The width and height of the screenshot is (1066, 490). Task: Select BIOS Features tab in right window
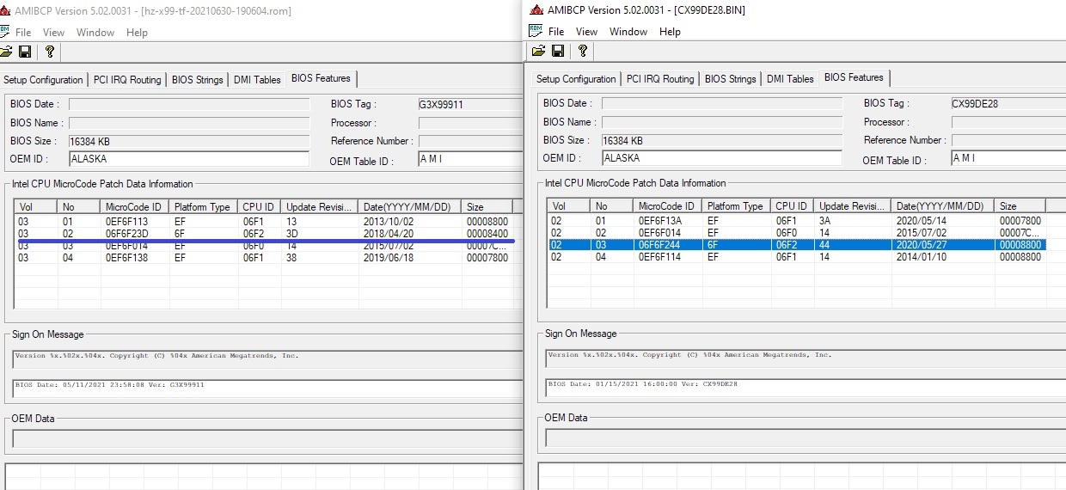click(854, 77)
